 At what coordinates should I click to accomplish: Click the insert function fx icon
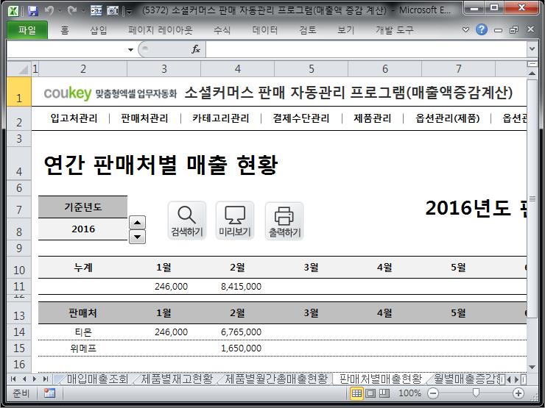196,49
